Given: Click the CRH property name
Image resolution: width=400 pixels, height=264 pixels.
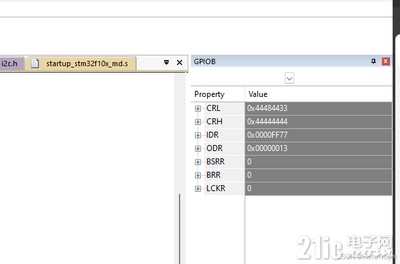Looking at the screenshot, I should pyautogui.click(x=214, y=122).
